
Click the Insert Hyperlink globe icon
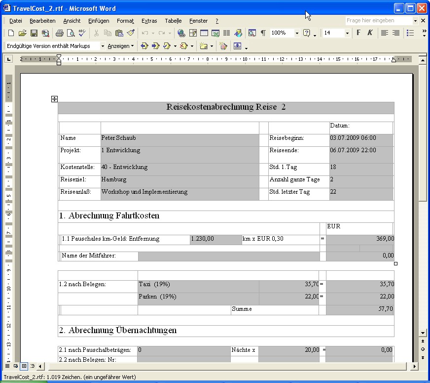point(181,33)
